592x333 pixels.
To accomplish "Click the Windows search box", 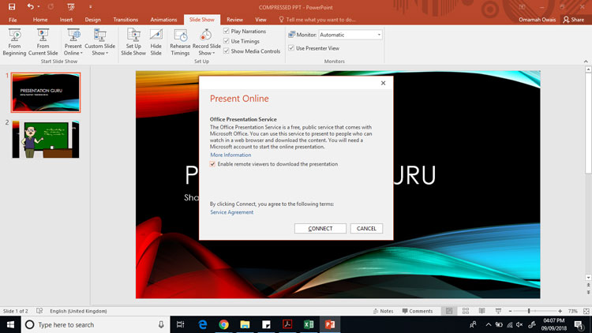I will coord(95,324).
